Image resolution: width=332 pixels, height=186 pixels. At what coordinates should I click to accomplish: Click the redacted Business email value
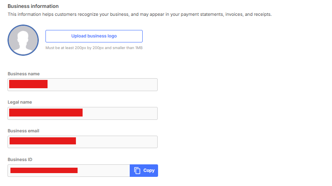click(x=43, y=141)
